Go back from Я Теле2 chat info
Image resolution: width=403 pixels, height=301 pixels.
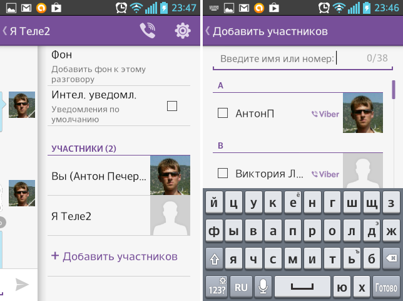[x=5, y=31]
